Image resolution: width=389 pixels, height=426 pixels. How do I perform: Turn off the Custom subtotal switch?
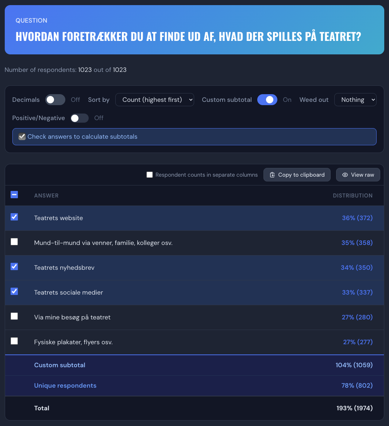tap(267, 100)
